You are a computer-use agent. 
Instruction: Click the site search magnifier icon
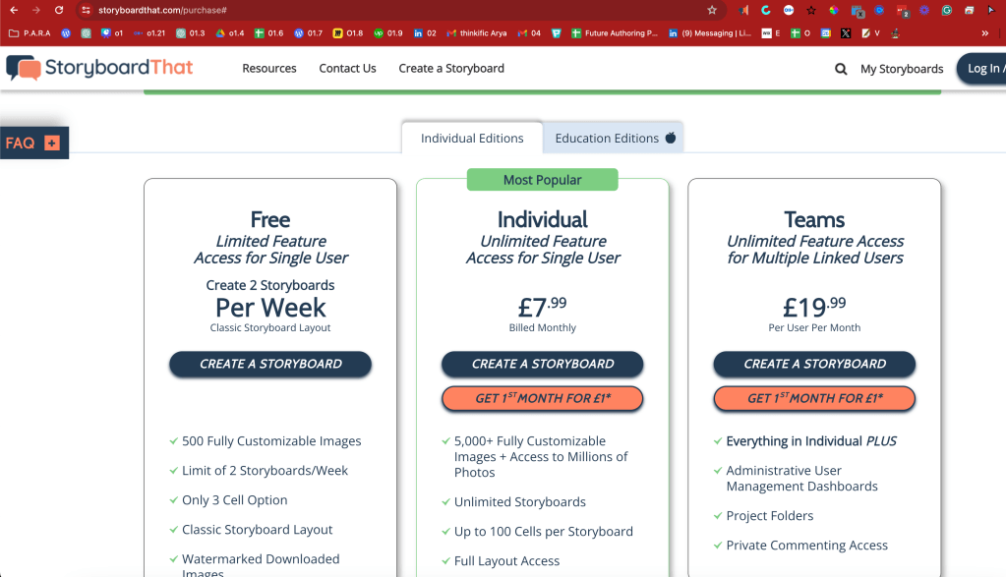point(841,69)
